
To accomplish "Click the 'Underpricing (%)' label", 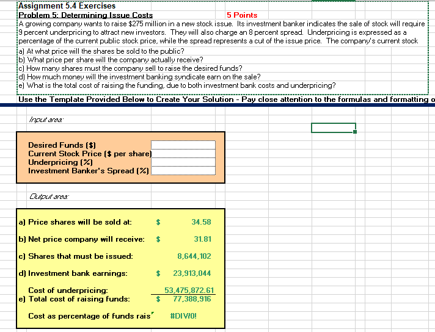I will [x=60, y=162].
